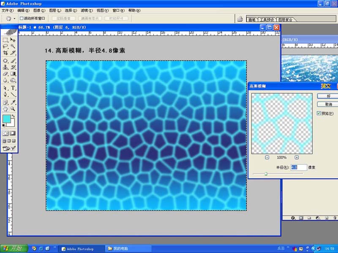338x253 pixels.
Task: Switch to Standard edit mode
Action: pyautogui.click(x=5, y=133)
